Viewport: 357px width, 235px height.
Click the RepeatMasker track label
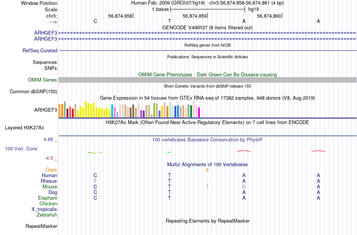[x=41, y=226]
